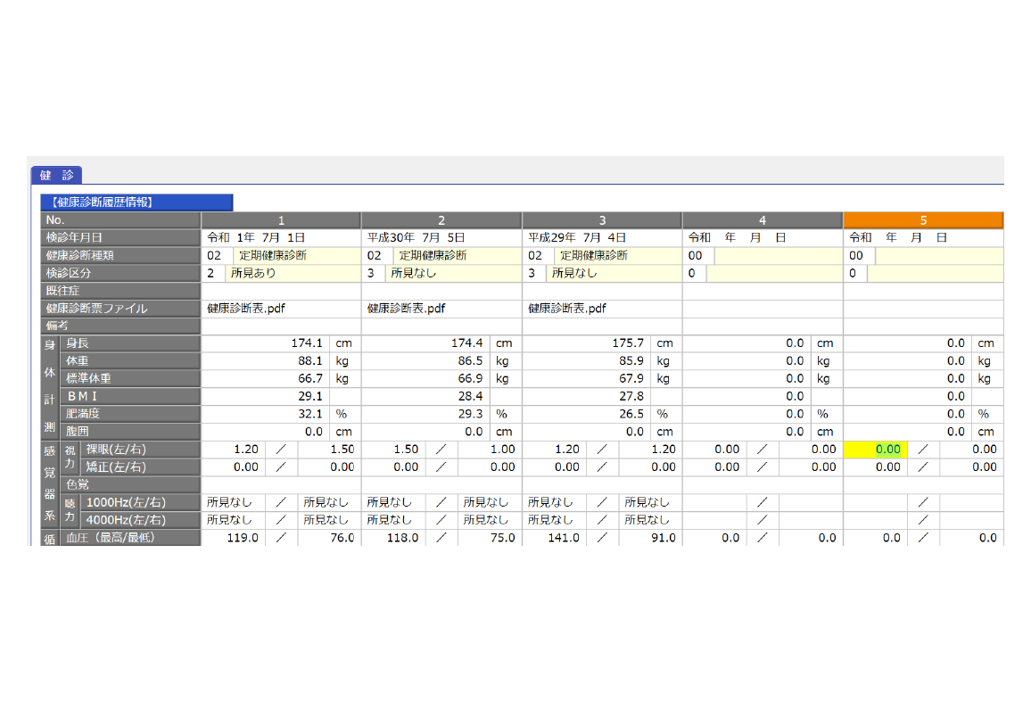Click weight value 88.1
Viewport: 1031px width, 710px height.
(x=265, y=361)
